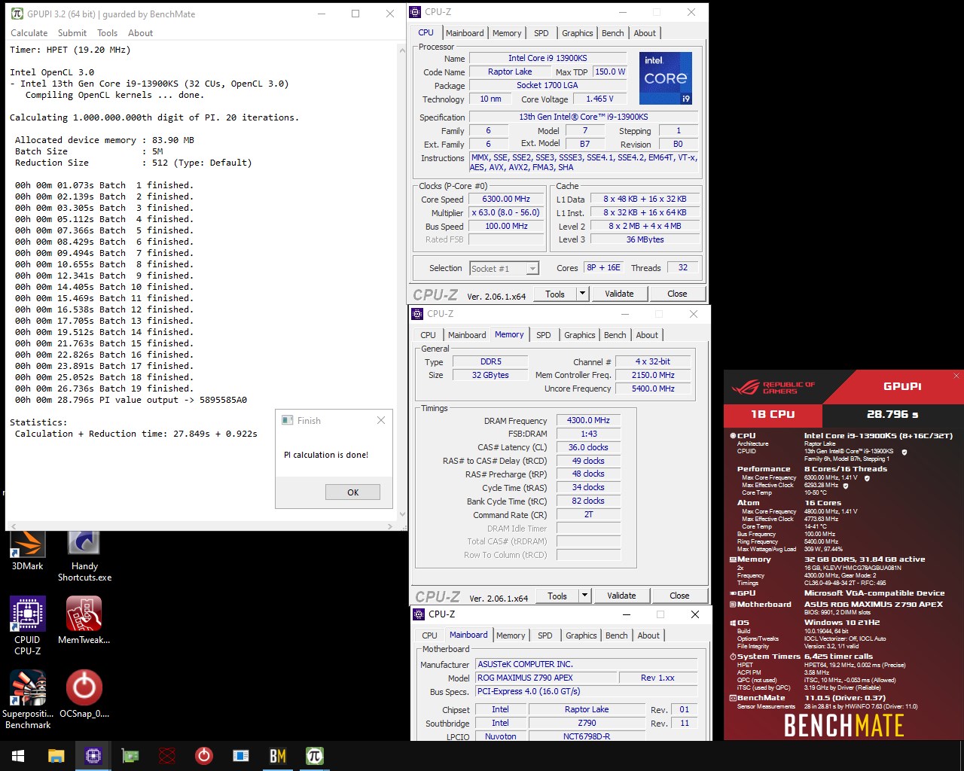Click the BenchMate BM taskbar icon
This screenshot has height=771, width=964.
point(278,755)
